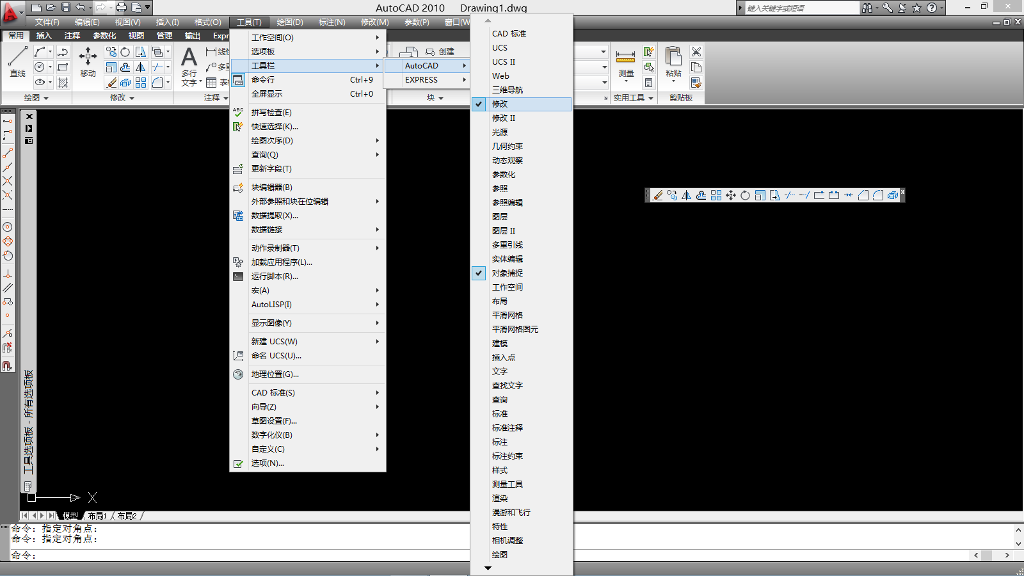The width and height of the screenshot is (1024, 576).
Task: Enable the UCS toolbar
Action: click(x=521, y=47)
